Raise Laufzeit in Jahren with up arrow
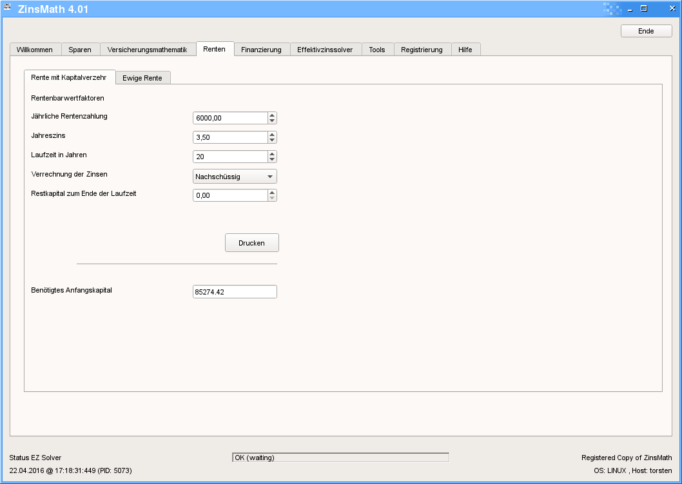This screenshot has height=484, width=682. pyautogui.click(x=272, y=153)
